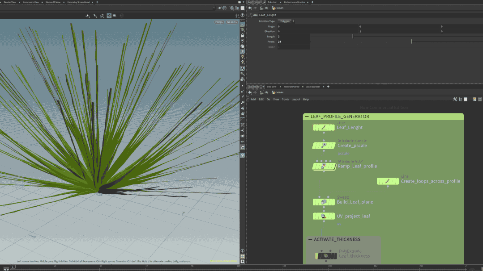Switch to the Geometry Spreadsheet tab
This screenshot has width=483, height=271.
point(78,2)
